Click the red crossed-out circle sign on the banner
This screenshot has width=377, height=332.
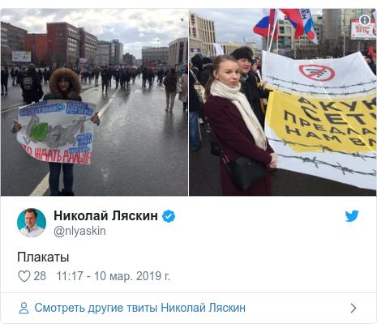[x=317, y=72]
